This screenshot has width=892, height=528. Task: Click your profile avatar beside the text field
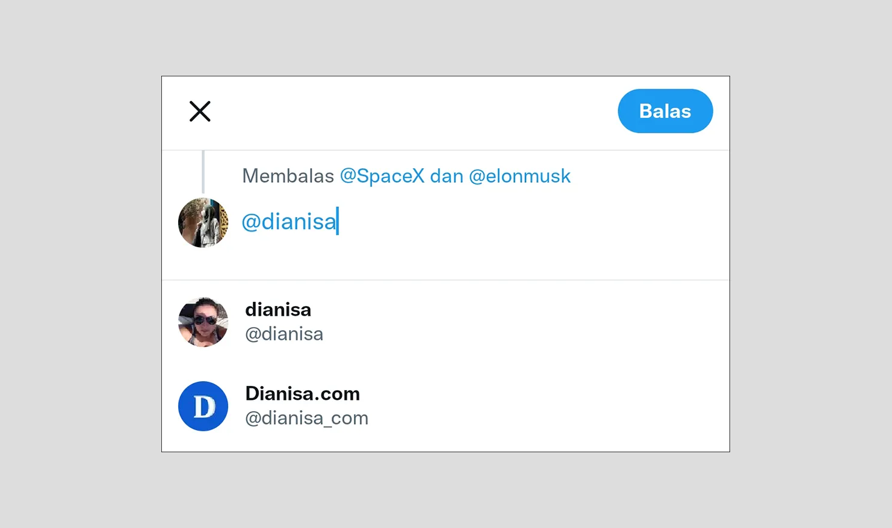203,222
